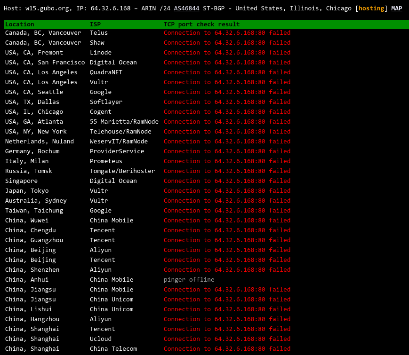Select 'Cogent' ISP cell

click(100, 112)
